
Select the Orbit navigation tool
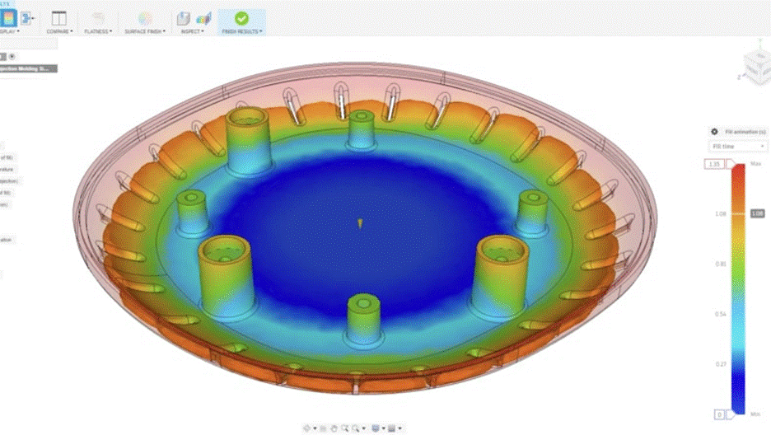[x=307, y=428]
